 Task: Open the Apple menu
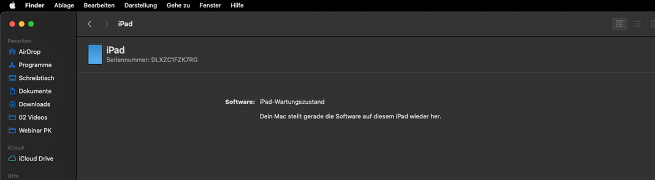[12, 5]
